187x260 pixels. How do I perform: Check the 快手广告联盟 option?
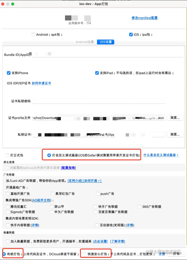click(96, 206)
